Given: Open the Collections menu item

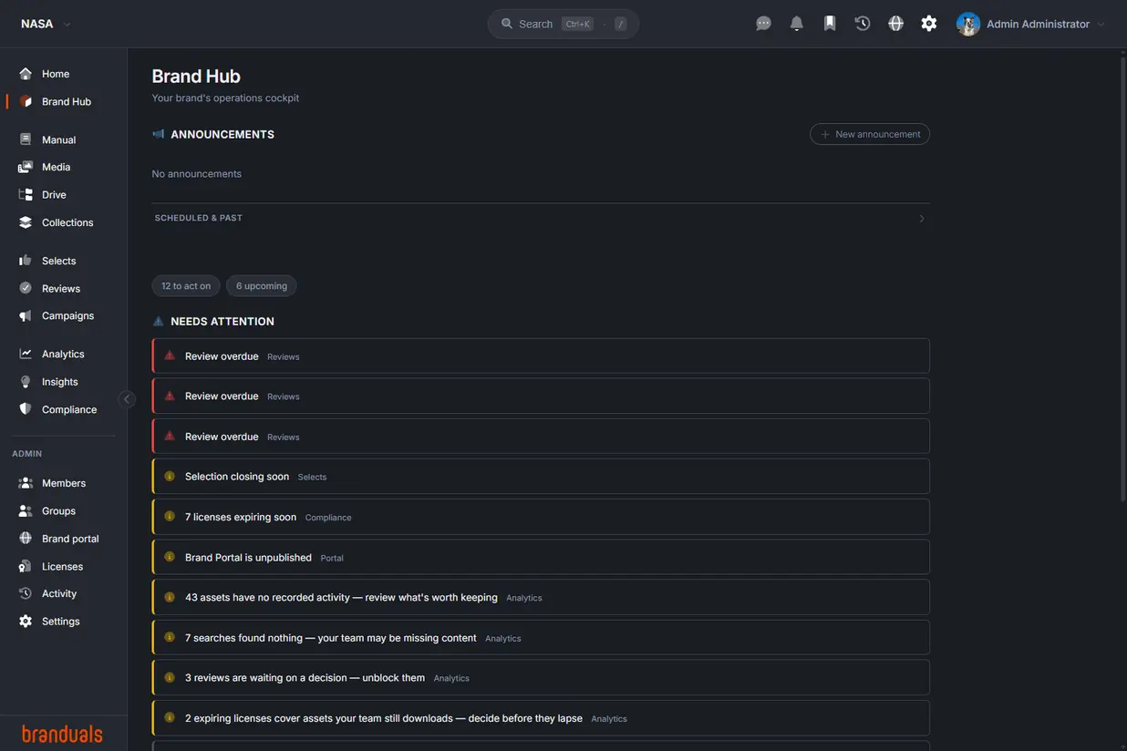Looking at the screenshot, I should tap(64, 222).
